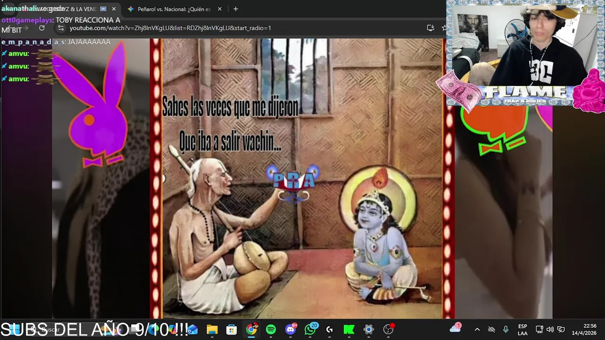Open Logitech G HUB from the taskbar

[329, 330]
